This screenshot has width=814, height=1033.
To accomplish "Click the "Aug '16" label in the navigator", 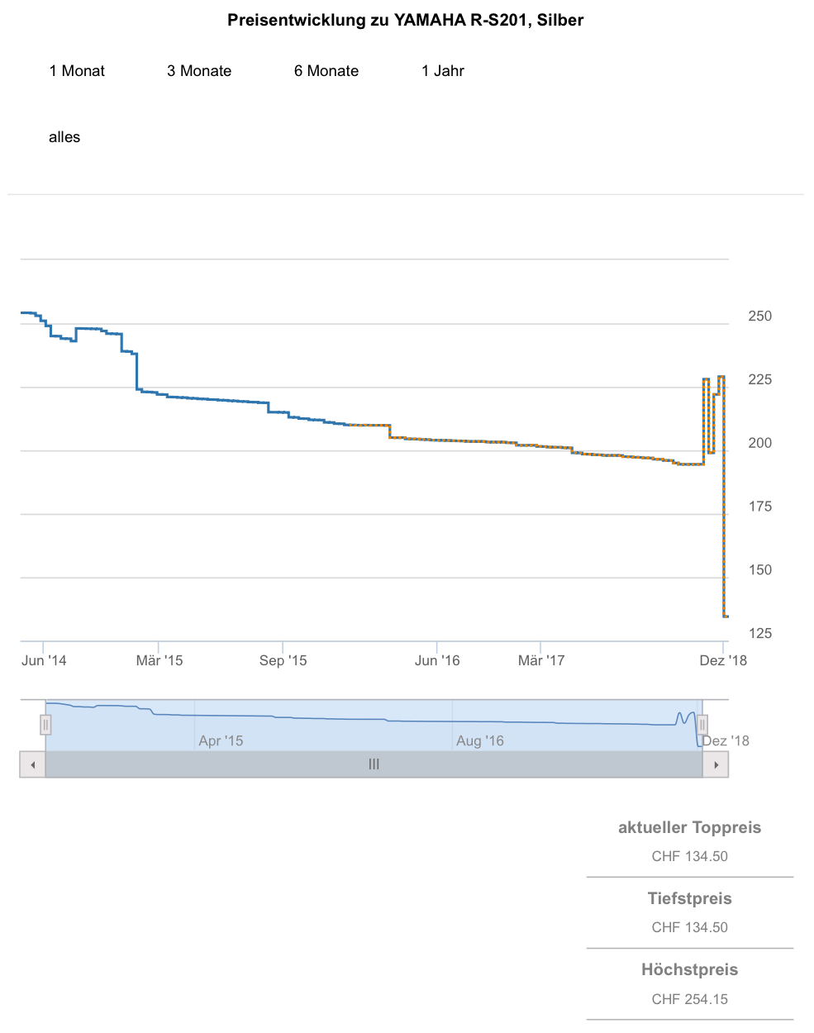I will pos(479,740).
